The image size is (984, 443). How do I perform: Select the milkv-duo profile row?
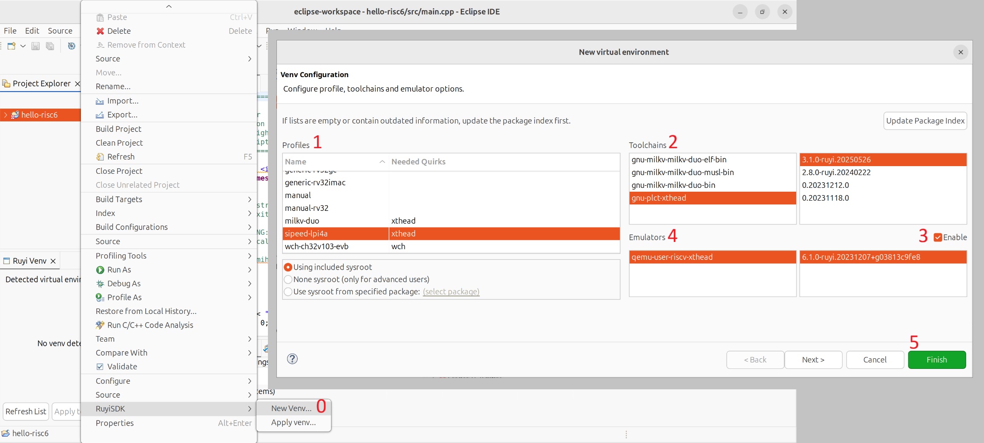click(x=451, y=221)
